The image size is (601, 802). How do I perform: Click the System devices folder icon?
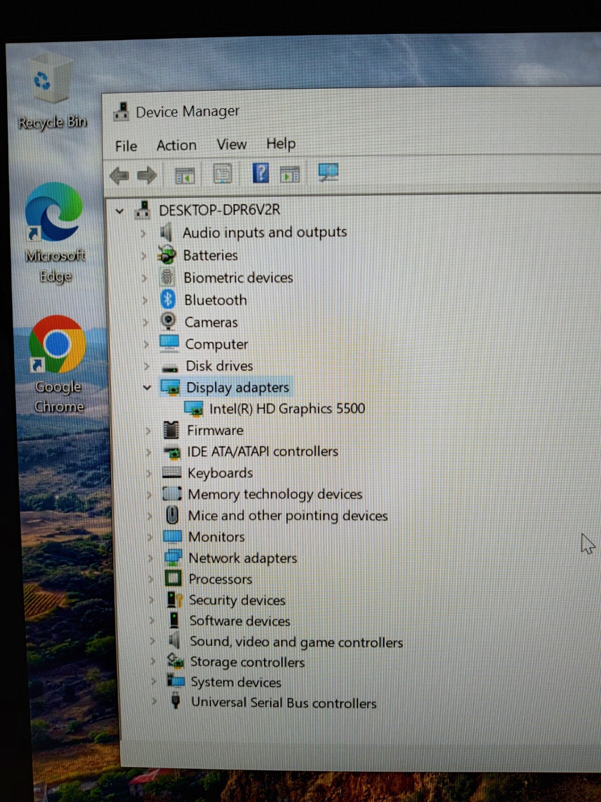point(176,681)
